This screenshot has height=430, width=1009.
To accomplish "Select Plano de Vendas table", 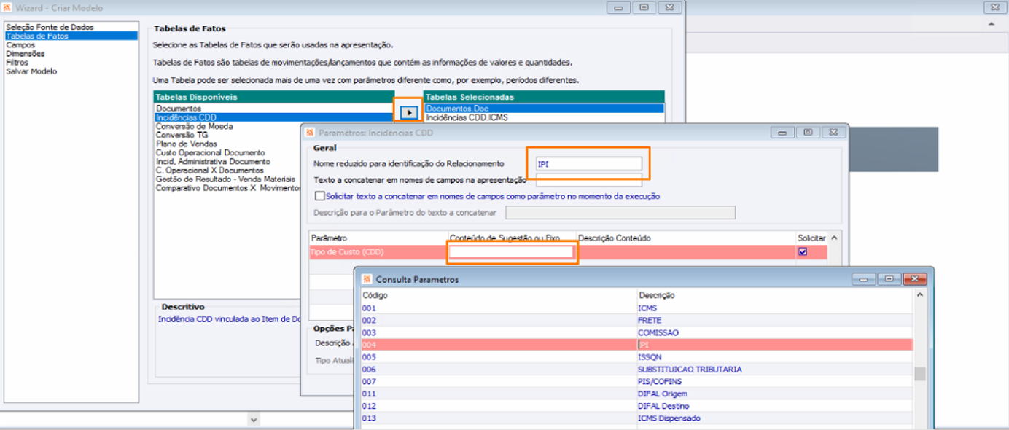I will point(187,144).
